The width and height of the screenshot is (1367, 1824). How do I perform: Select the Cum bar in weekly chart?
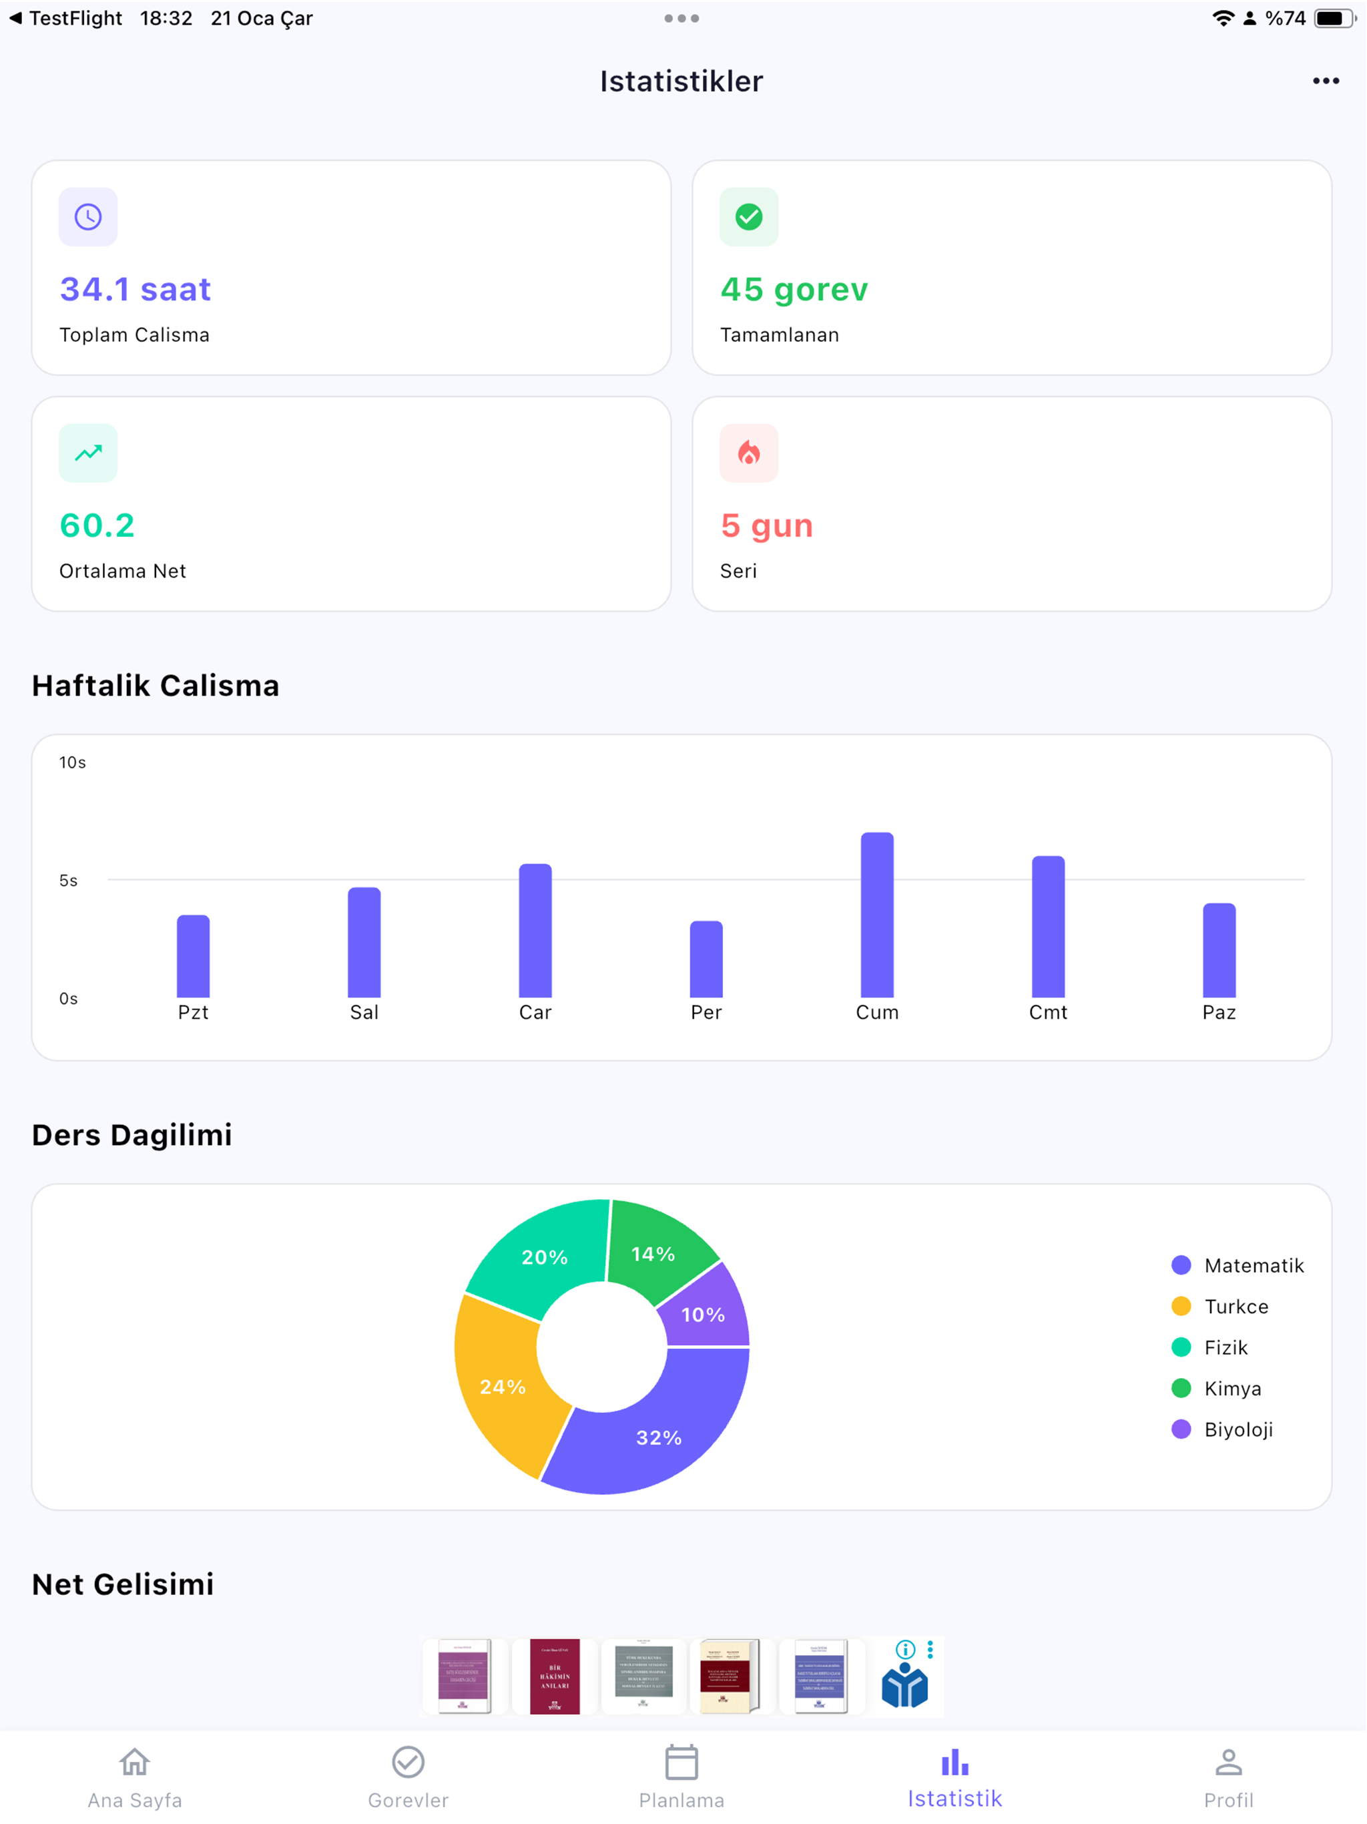(x=877, y=915)
